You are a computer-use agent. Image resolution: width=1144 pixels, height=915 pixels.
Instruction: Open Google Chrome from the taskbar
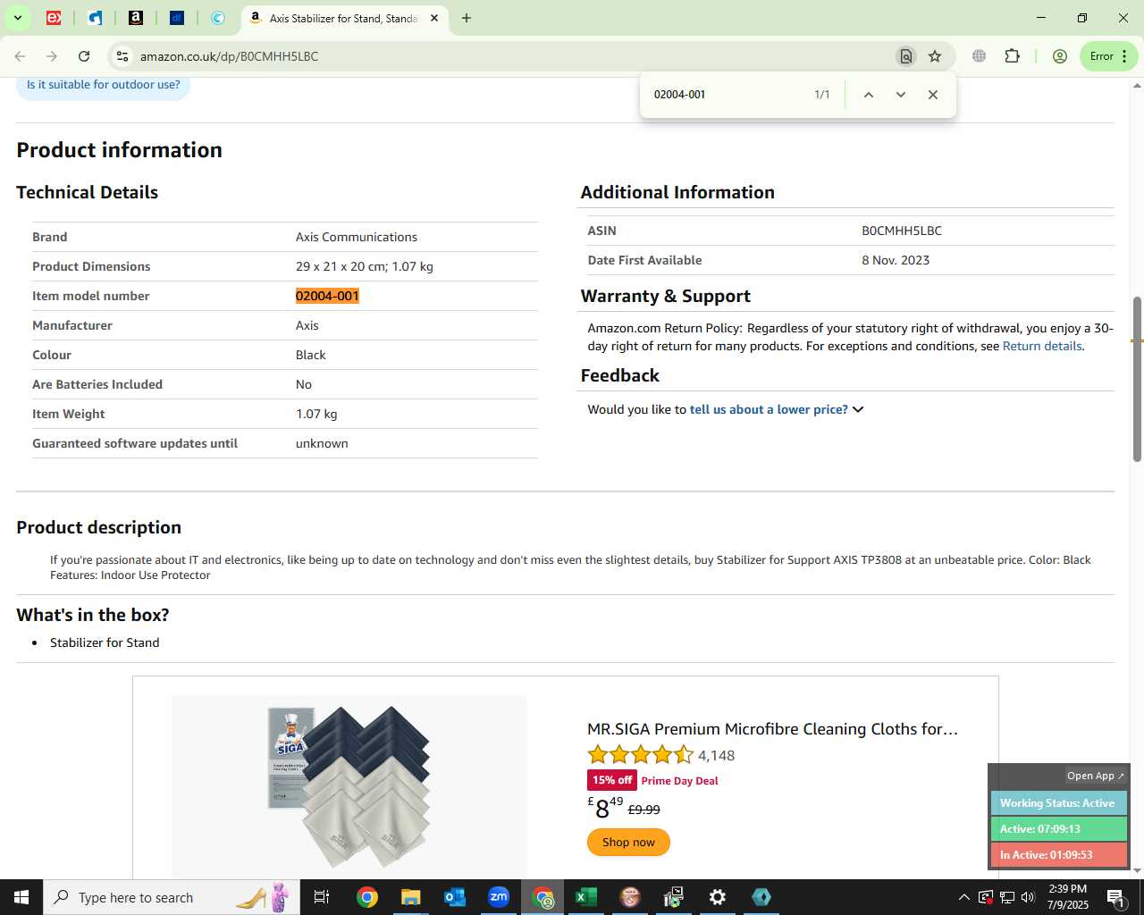[x=366, y=897]
